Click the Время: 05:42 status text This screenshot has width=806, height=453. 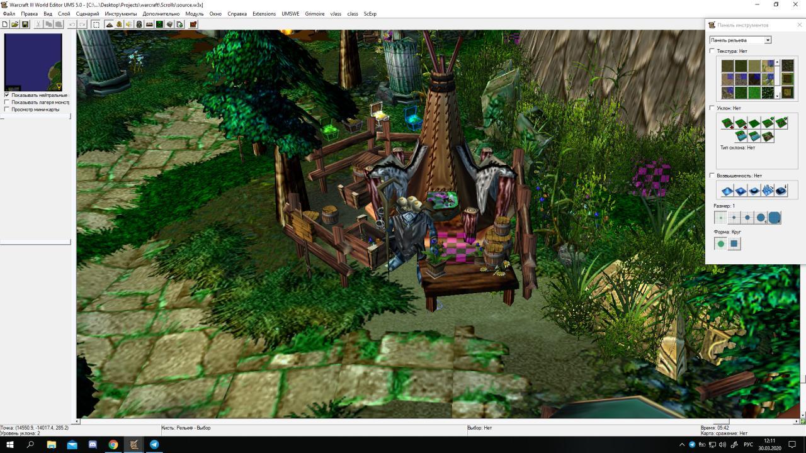pos(715,428)
